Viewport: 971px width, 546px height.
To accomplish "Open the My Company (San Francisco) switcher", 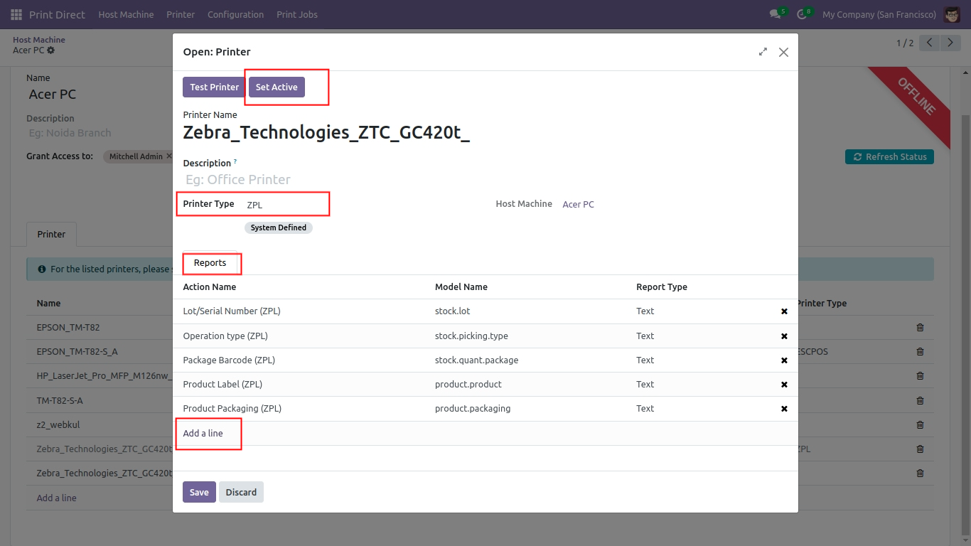I will (x=879, y=14).
